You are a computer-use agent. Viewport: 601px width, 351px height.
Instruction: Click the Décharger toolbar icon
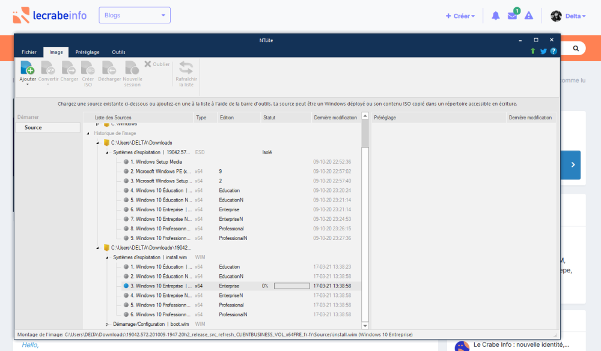point(109,68)
